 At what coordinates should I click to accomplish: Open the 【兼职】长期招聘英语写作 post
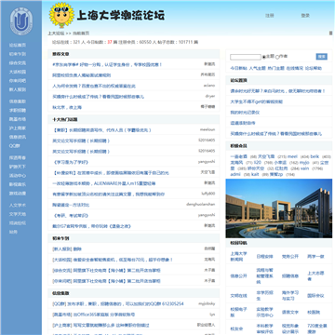(101, 130)
